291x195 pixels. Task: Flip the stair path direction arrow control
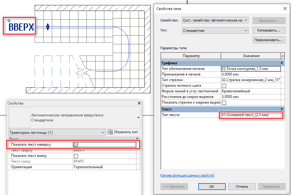48,27
